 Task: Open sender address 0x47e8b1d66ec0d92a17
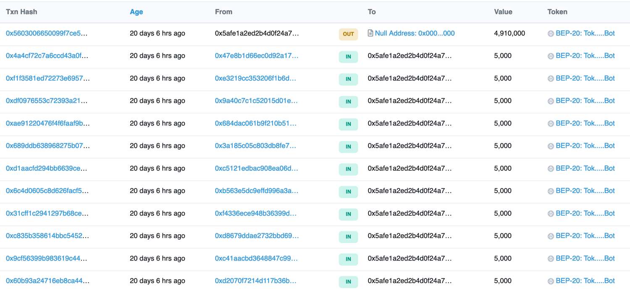tap(257, 56)
